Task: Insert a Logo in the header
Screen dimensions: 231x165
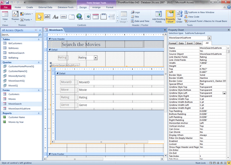Action: [135, 12]
